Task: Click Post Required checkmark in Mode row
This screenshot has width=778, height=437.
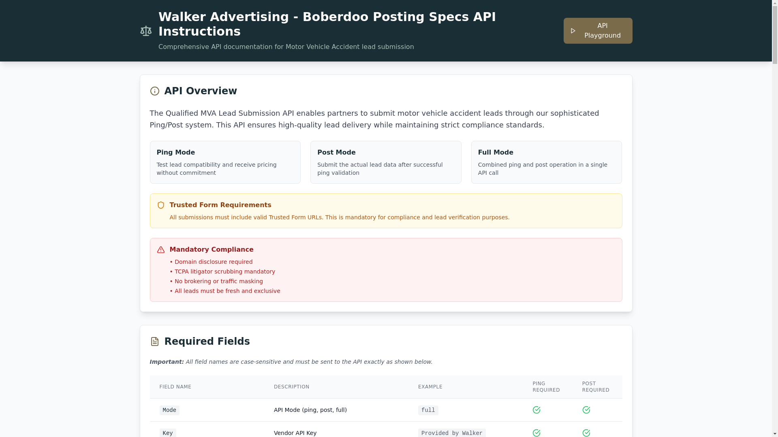Action: [586, 410]
